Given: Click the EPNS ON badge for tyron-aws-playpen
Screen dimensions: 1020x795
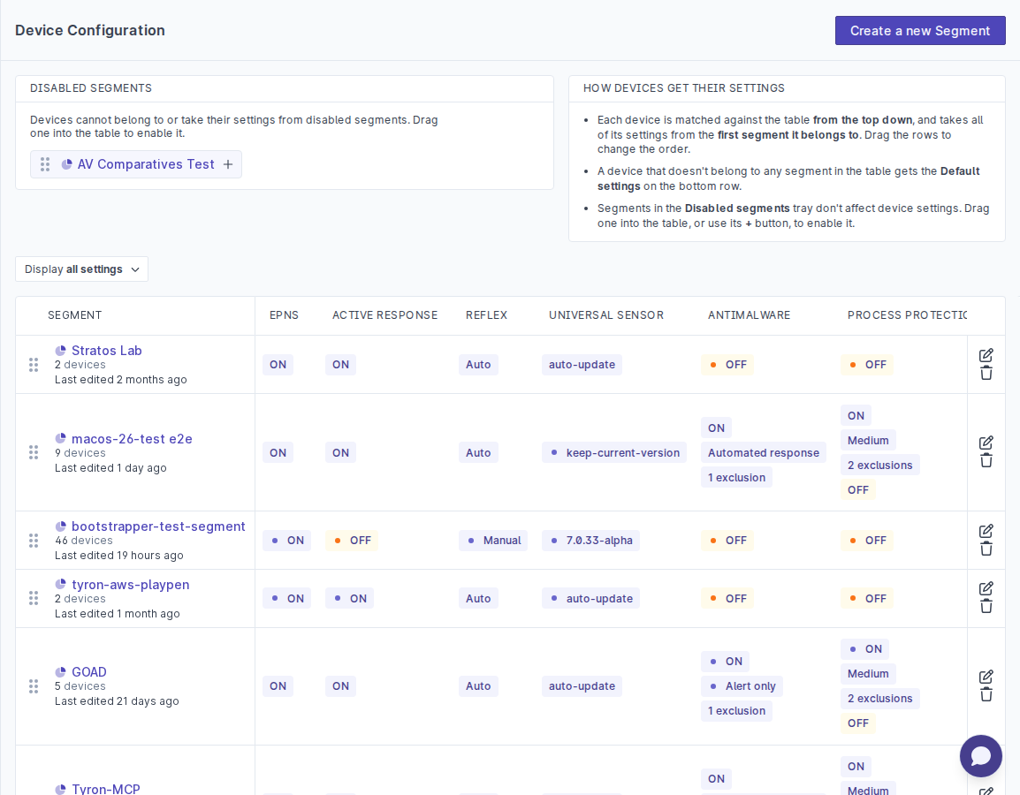Looking at the screenshot, I should point(287,598).
